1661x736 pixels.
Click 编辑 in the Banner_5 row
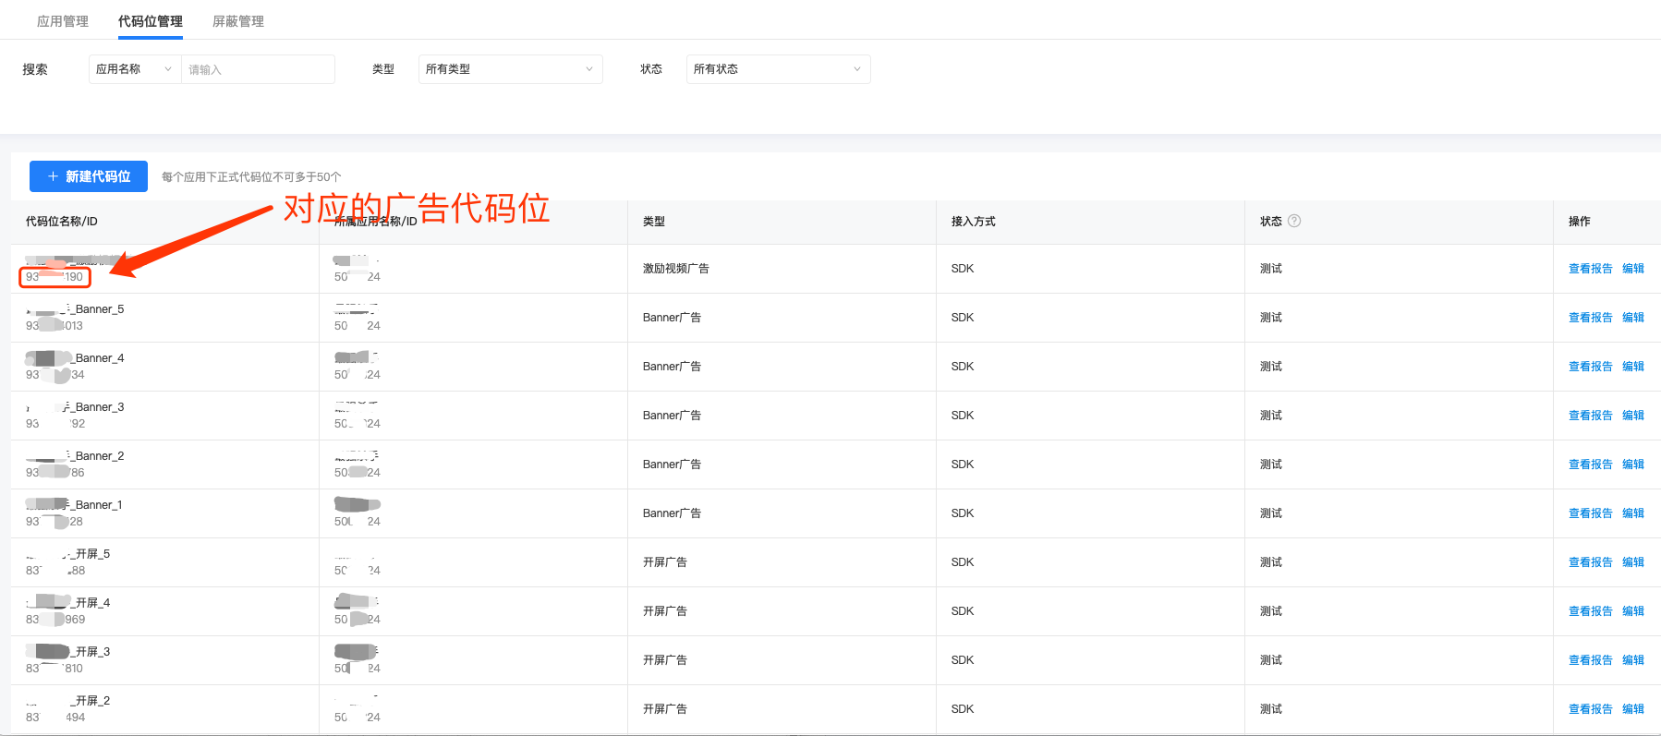(x=1633, y=318)
